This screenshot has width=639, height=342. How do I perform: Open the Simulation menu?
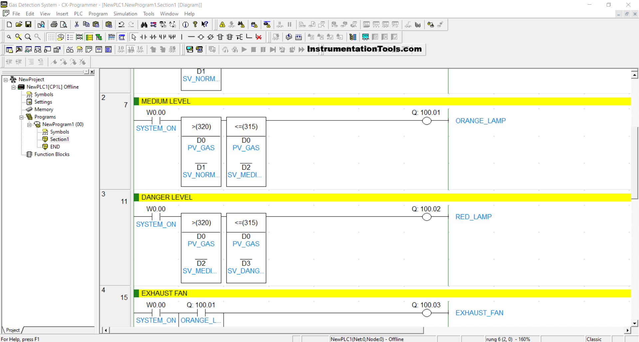pyautogui.click(x=125, y=14)
